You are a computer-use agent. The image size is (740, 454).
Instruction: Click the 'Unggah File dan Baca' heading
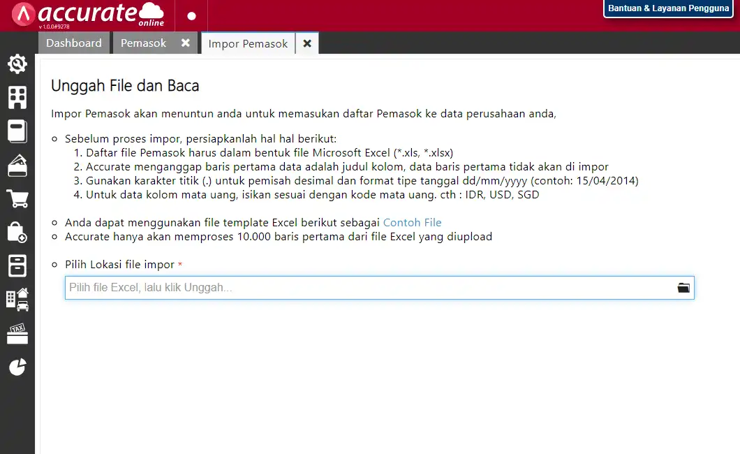point(125,85)
